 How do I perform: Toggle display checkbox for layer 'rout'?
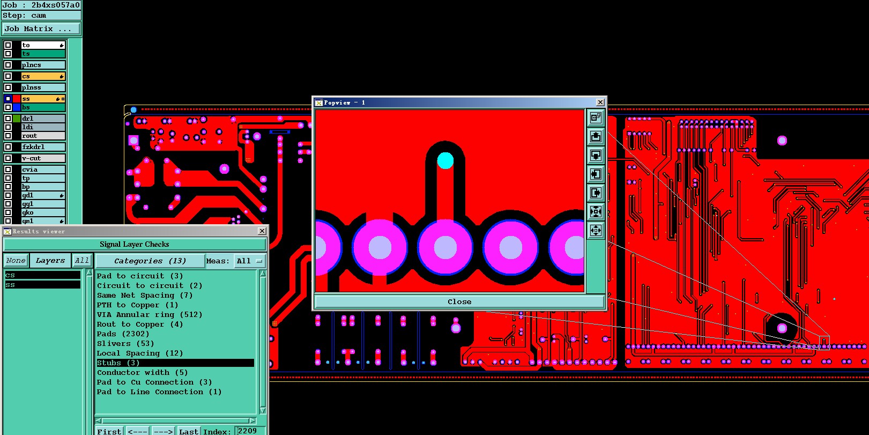click(x=8, y=136)
